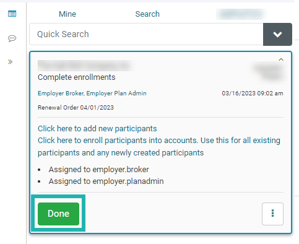
Task: Select Assigned to employer.planadmin entry
Action: (106, 181)
